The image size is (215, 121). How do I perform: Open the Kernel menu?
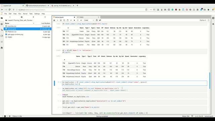(x=25, y=14)
